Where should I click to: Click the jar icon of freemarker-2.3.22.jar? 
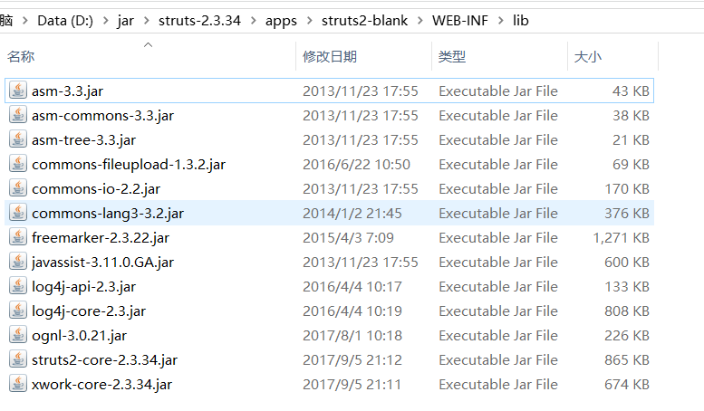18,237
